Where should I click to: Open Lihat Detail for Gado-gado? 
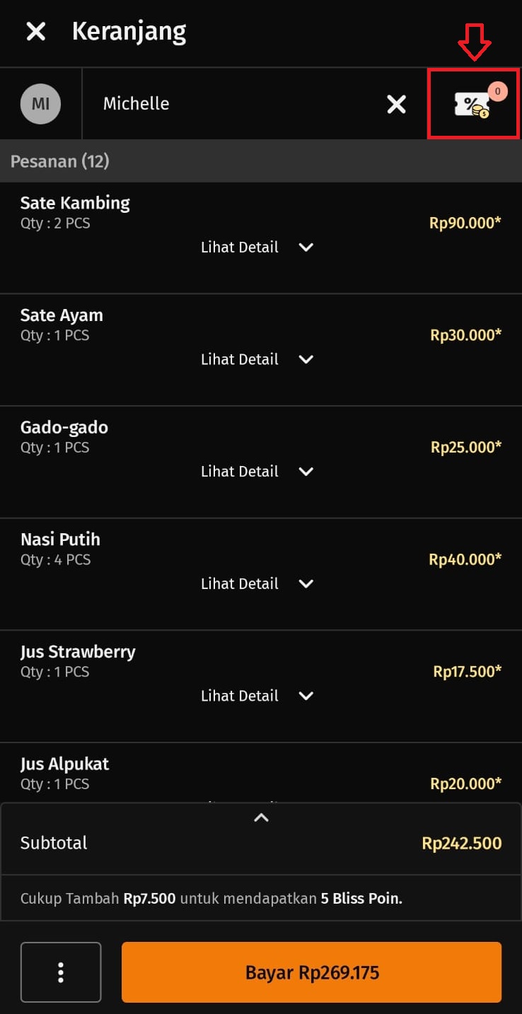click(240, 472)
